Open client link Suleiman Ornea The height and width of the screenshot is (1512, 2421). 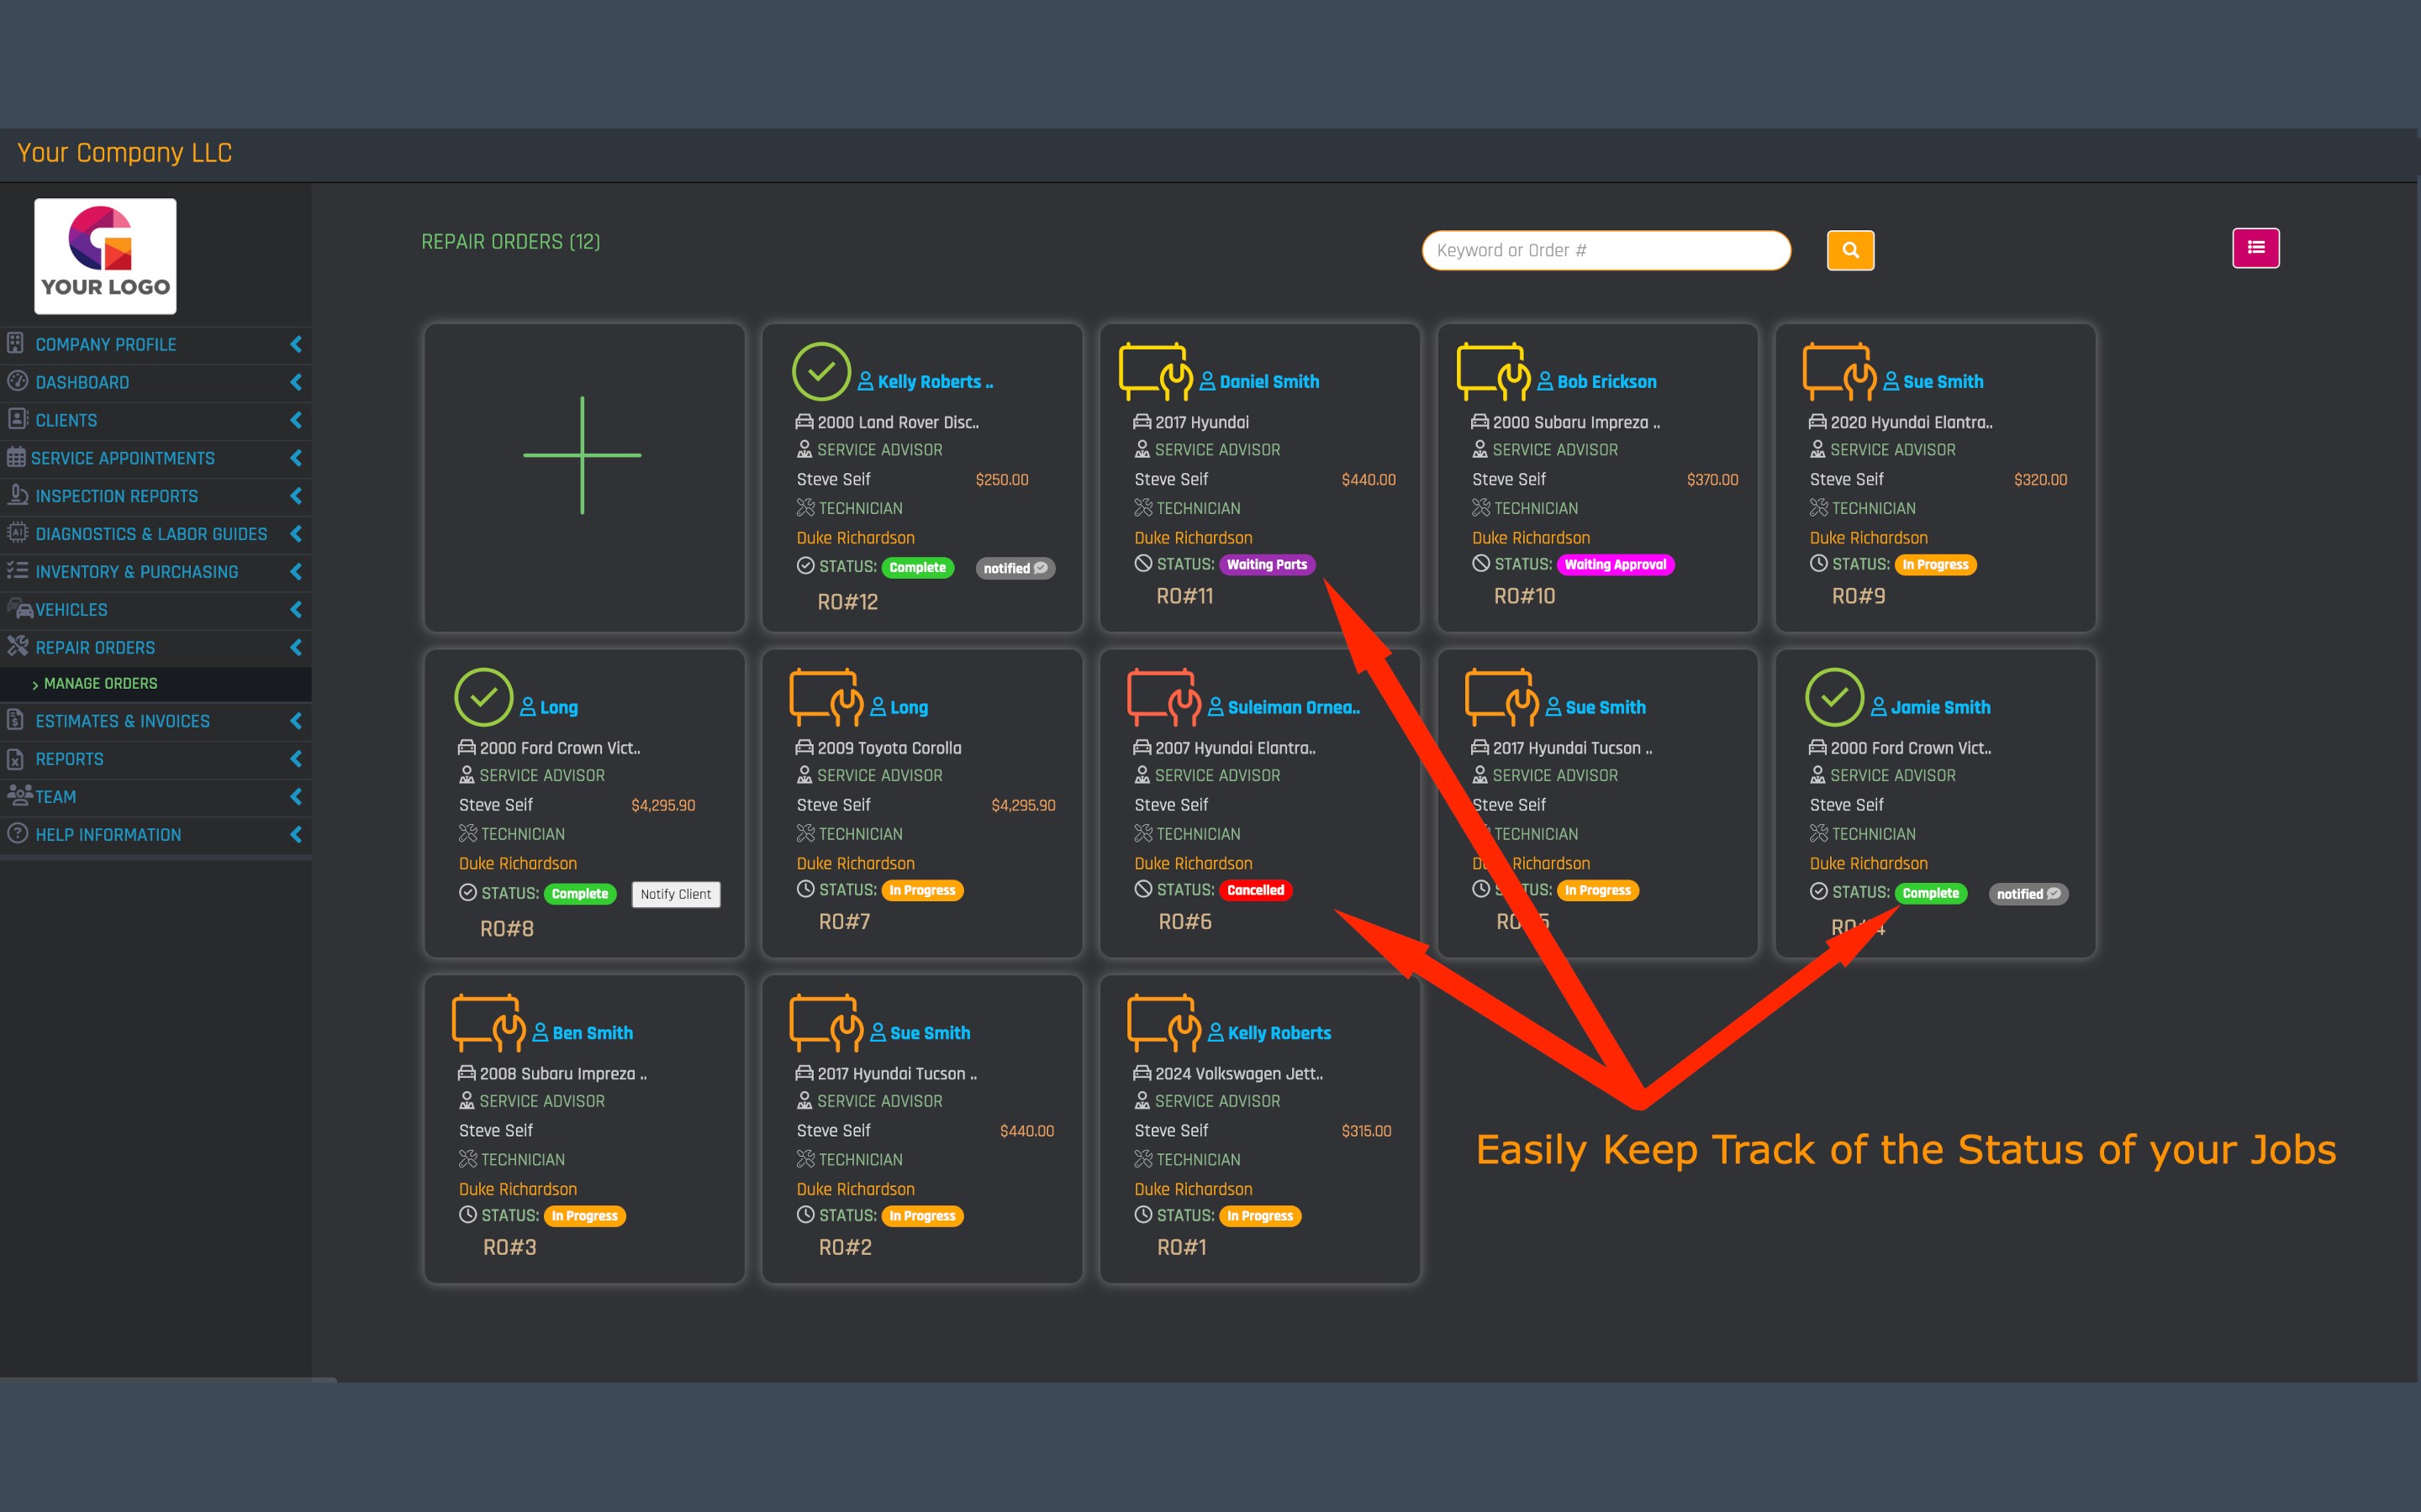coord(1293,707)
